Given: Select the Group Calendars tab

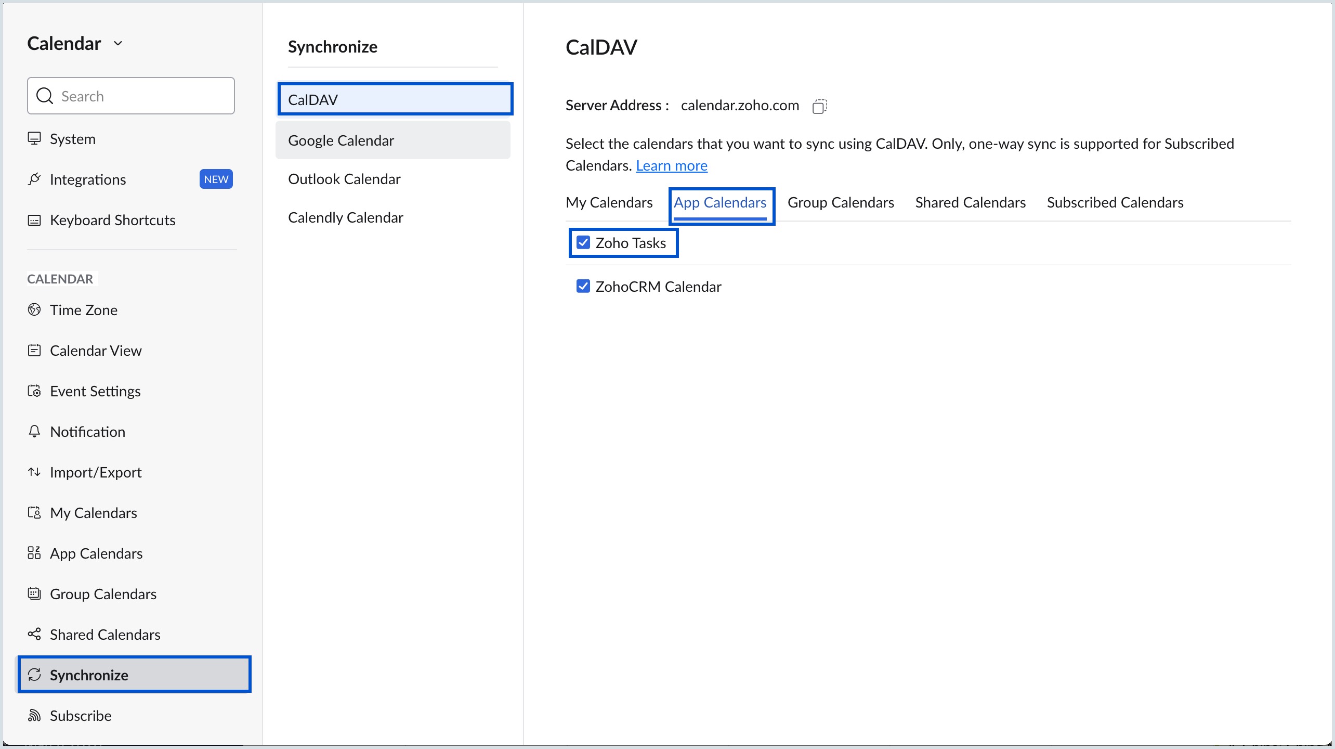Looking at the screenshot, I should (x=840, y=202).
